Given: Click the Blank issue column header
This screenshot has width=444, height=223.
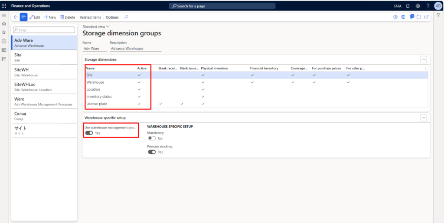Looking at the screenshot, I should (189, 68).
